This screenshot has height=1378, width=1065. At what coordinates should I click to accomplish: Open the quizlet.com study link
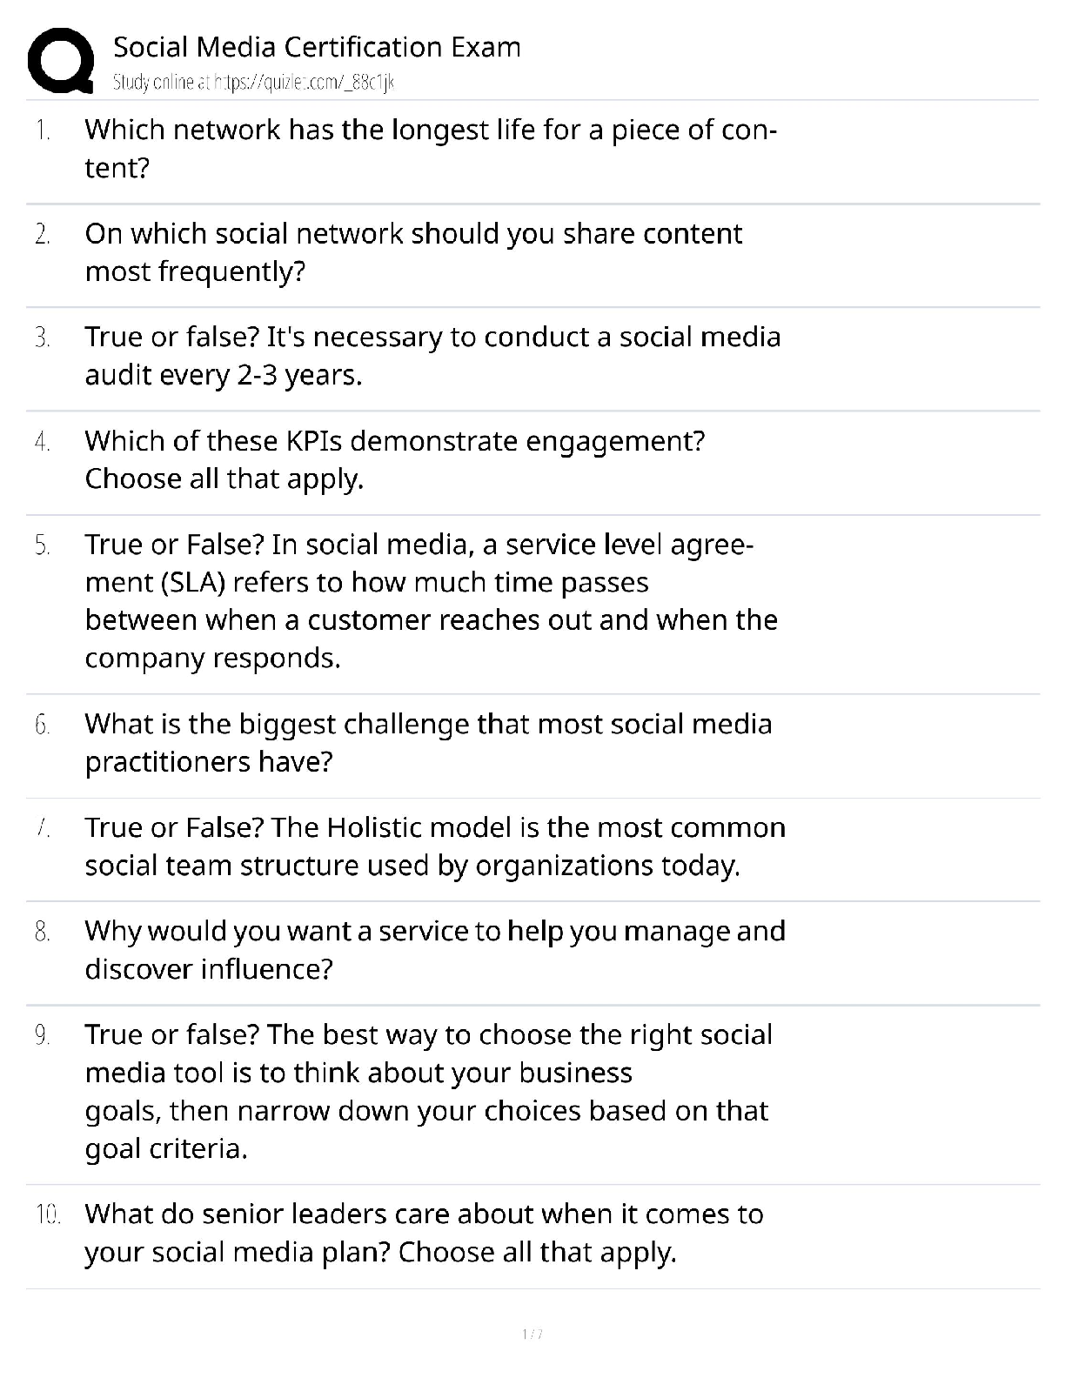(253, 83)
